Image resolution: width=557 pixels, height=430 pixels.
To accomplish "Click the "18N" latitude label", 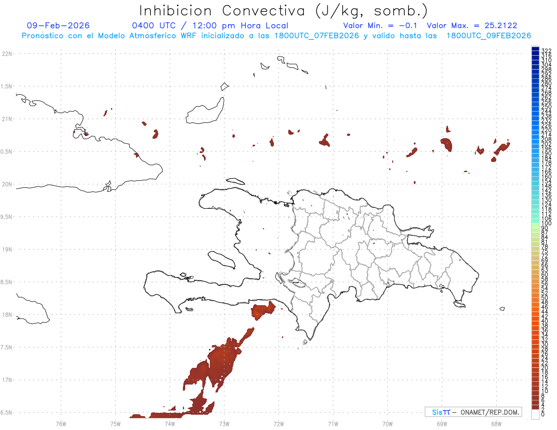I will [x=6, y=315].
